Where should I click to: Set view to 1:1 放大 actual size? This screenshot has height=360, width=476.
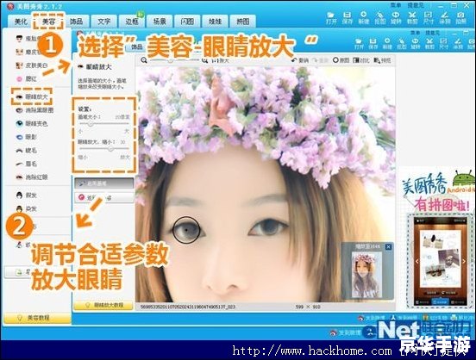pos(220,60)
